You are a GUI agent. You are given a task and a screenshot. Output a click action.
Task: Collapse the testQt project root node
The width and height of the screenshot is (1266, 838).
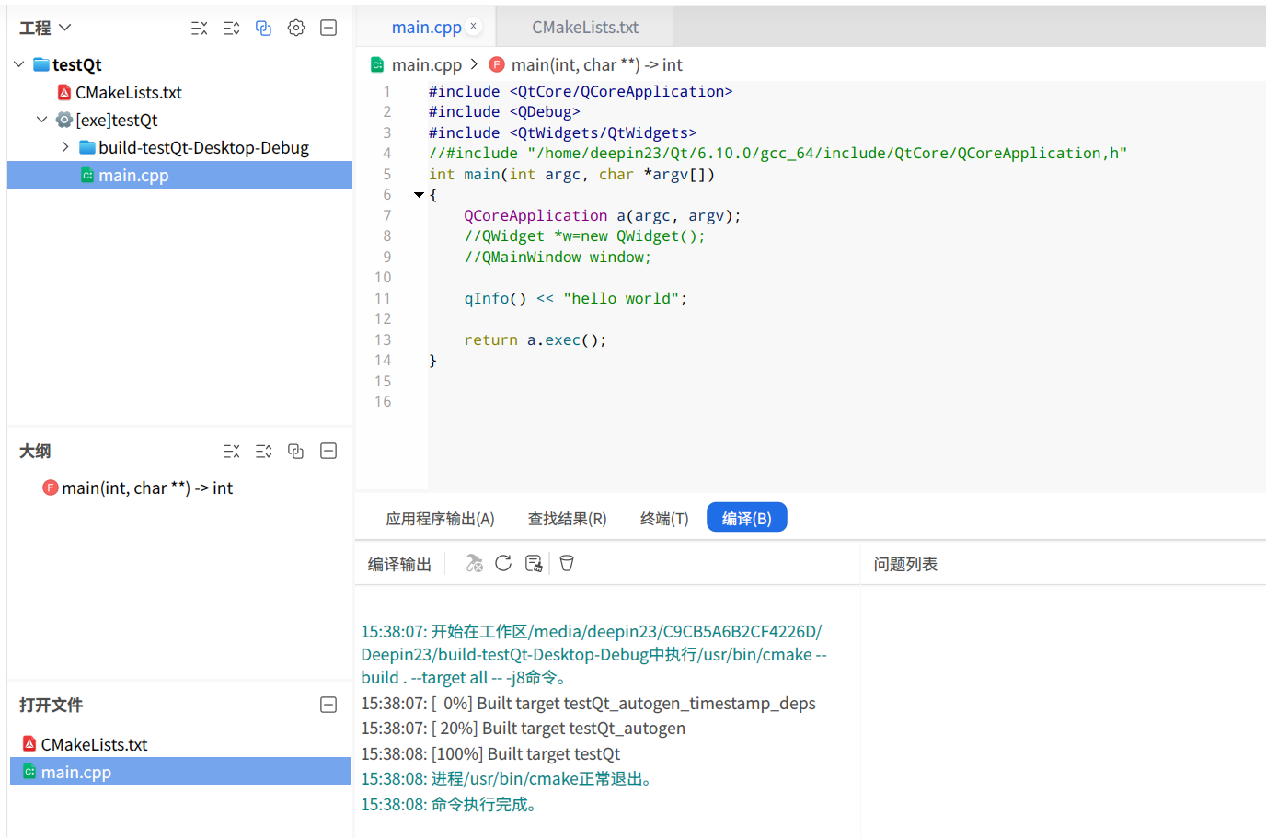tap(19, 64)
